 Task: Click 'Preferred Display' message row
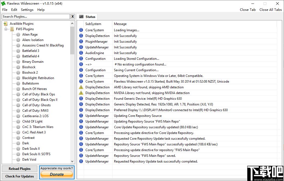[x=171, y=110]
